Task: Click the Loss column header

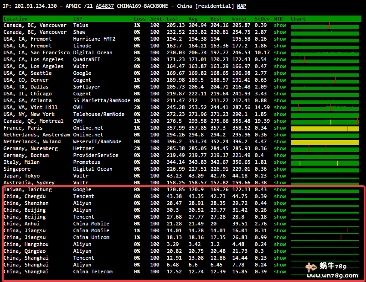Action: coord(139,19)
